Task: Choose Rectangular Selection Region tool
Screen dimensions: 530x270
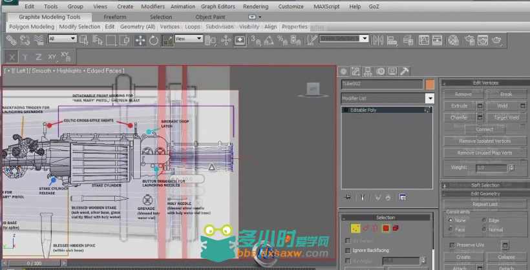Action: pyautogui.click(x=111, y=41)
